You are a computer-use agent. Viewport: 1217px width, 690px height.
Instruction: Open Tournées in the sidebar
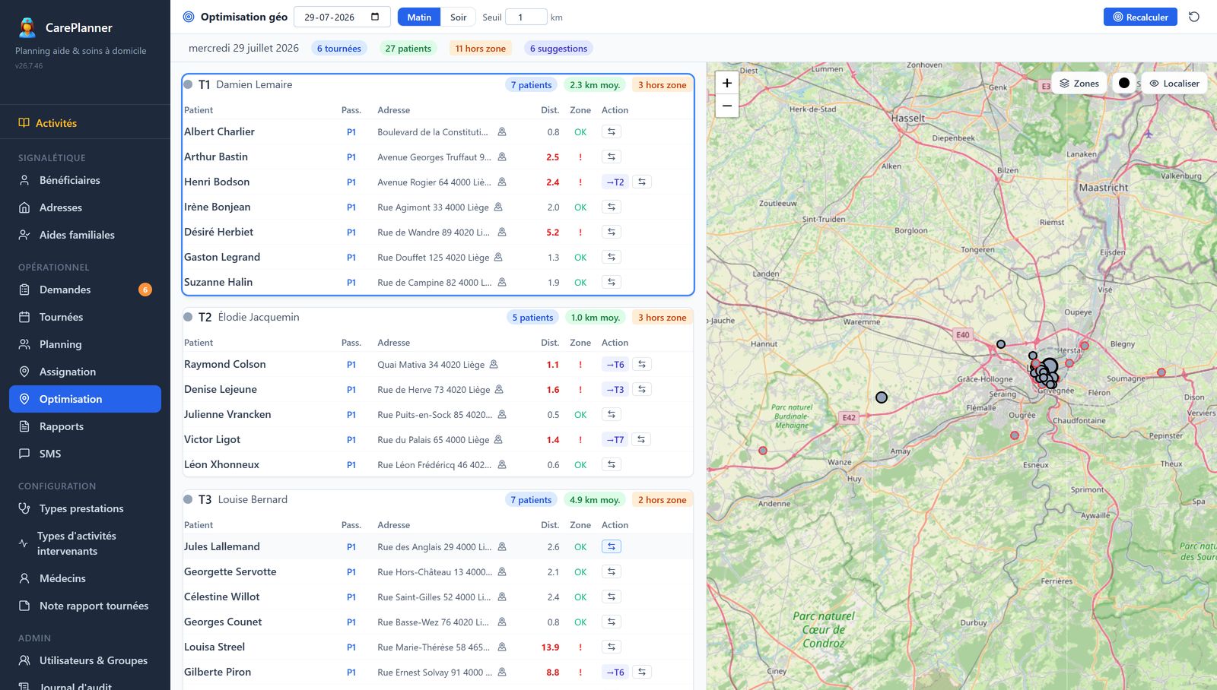[85, 317]
